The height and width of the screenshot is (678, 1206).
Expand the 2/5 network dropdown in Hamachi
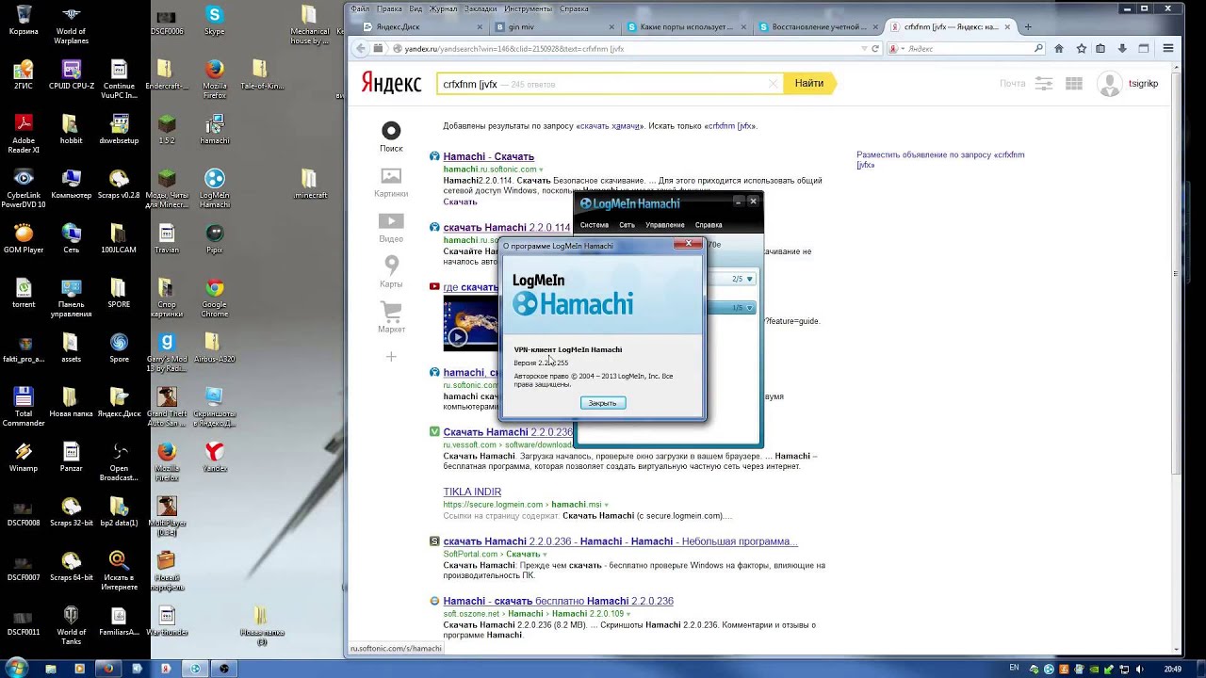pyautogui.click(x=750, y=280)
